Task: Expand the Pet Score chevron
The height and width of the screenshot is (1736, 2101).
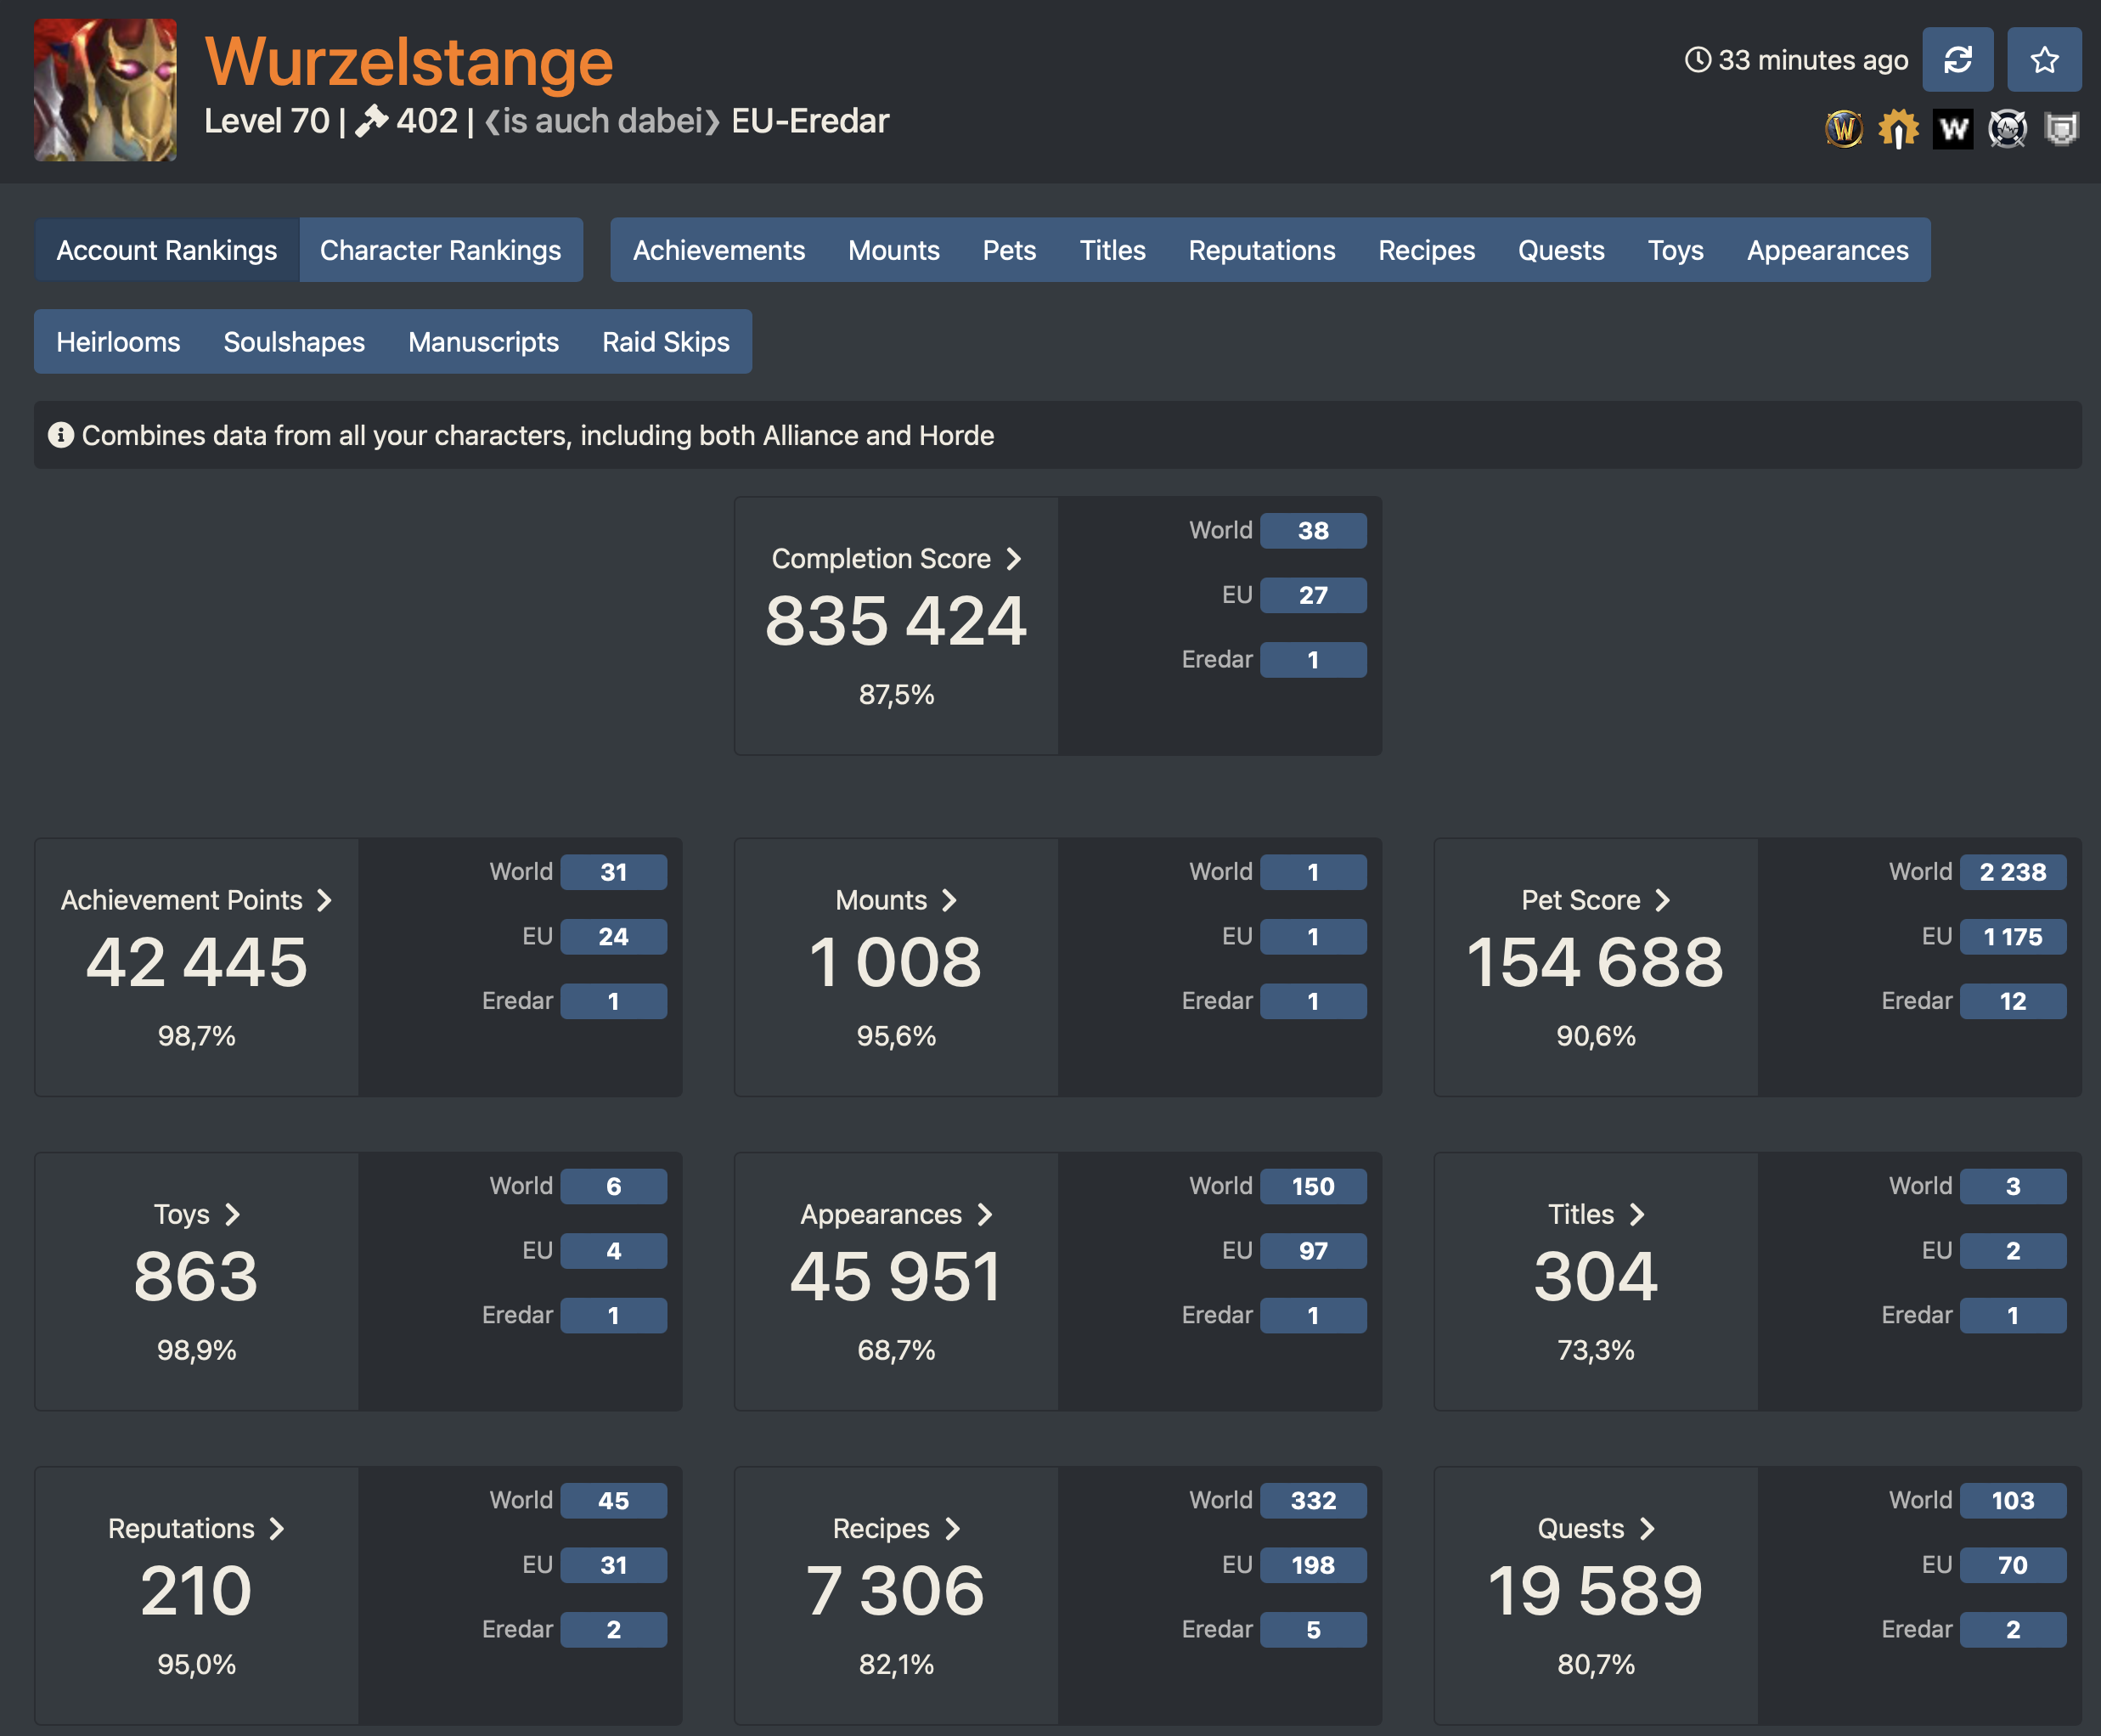Action: click(1662, 900)
